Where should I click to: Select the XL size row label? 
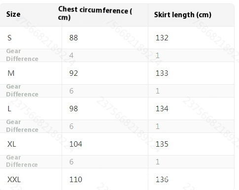[12, 144]
